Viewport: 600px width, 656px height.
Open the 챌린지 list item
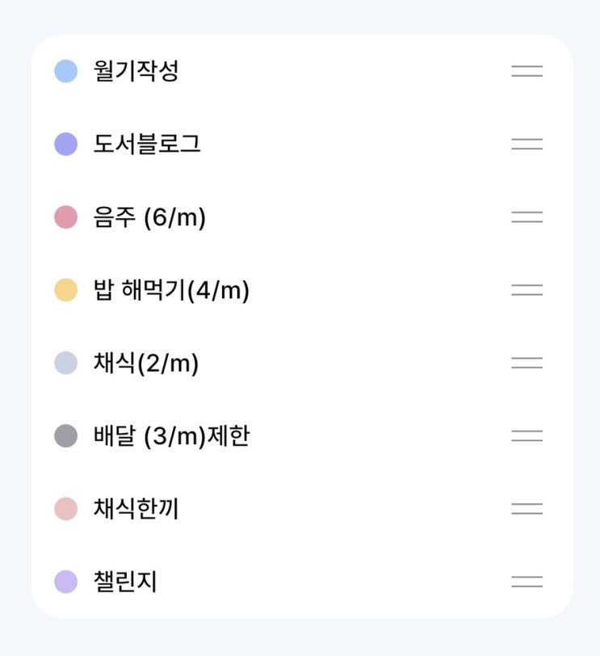click(x=125, y=582)
